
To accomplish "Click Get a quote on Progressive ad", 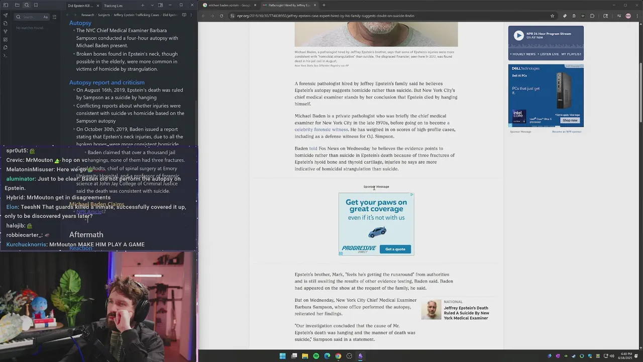I will click(395, 249).
